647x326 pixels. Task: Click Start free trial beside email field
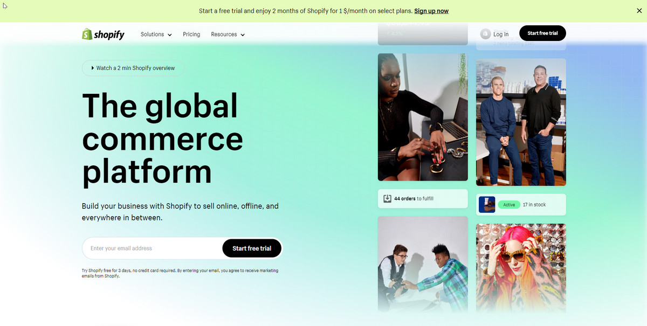252,248
